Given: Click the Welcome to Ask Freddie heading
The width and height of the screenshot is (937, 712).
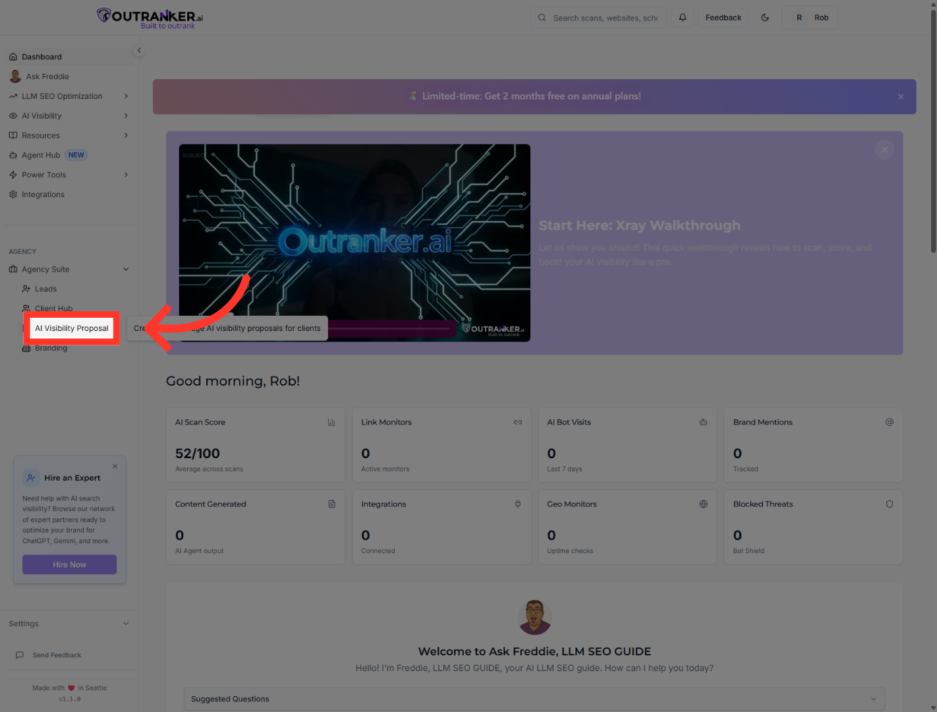Looking at the screenshot, I should (534, 651).
